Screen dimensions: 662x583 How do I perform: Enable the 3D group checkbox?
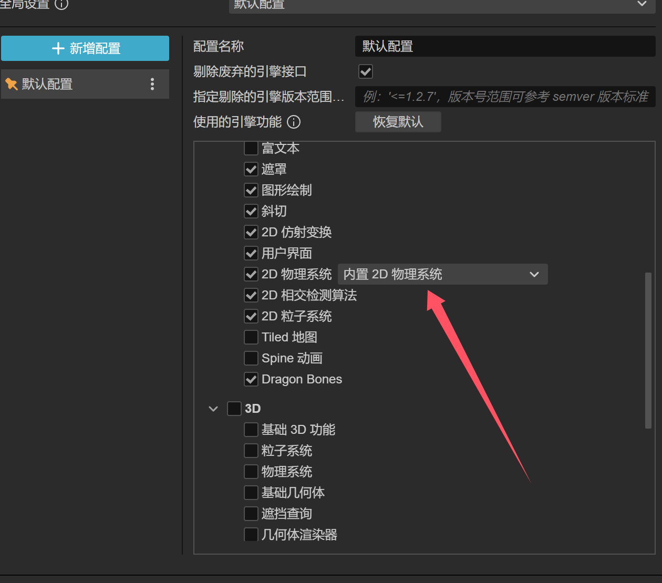tap(234, 409)
